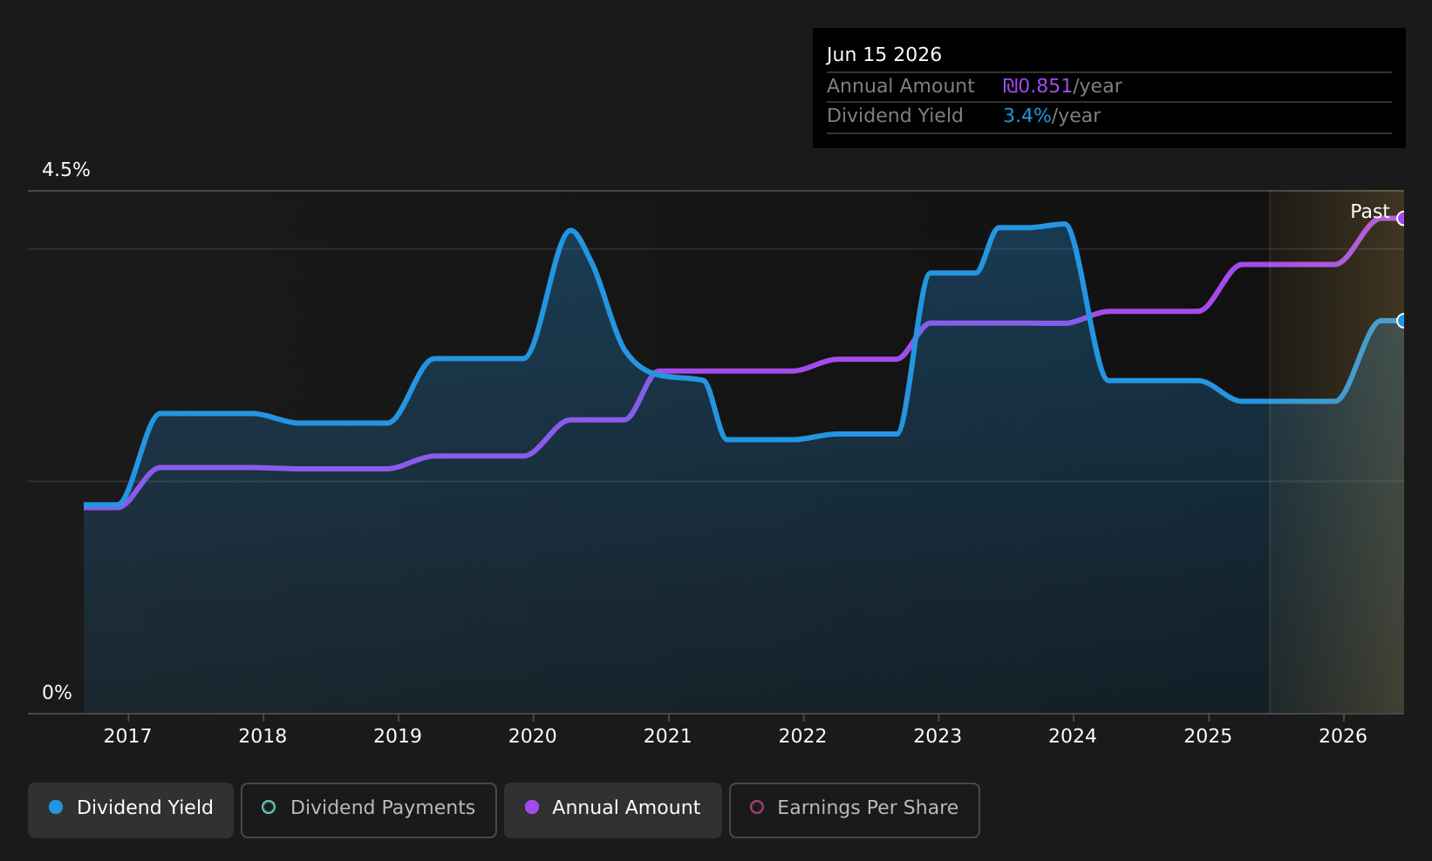The height and width of the screenshot is (861, 1432).
Task: Enable the Earnings Per Share series
Action: [x=855, y=810]
